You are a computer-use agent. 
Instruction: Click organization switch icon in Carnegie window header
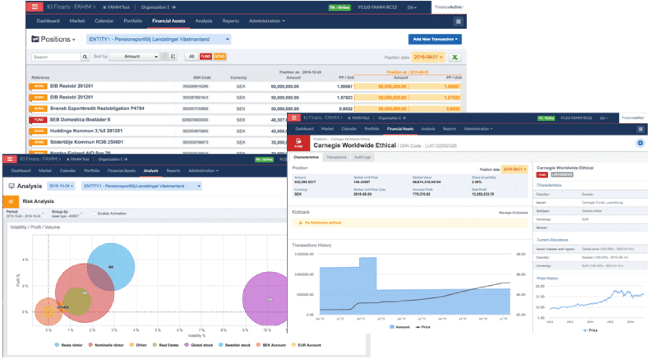tap(405, 118)
